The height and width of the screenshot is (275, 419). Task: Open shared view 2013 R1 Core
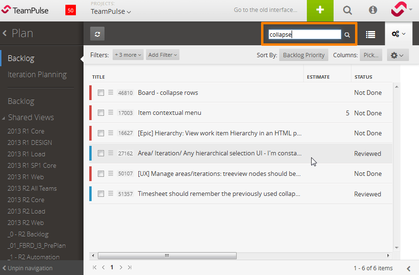pyautogui.click(x=26, y=131)
